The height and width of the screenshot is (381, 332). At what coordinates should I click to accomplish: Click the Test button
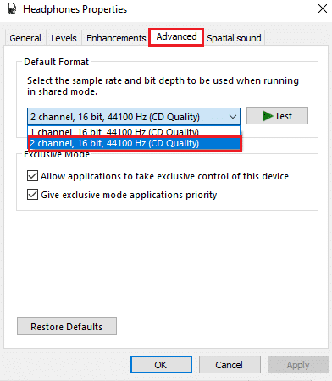(x=277, y=116)
